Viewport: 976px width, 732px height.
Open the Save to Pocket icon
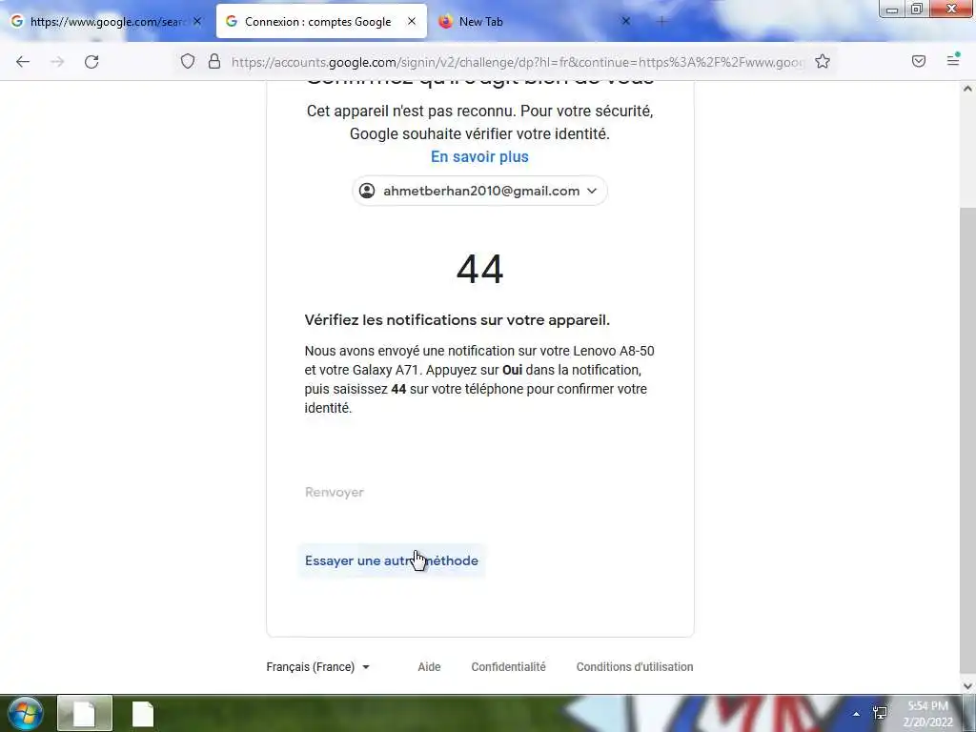click(x=919, y=61)
